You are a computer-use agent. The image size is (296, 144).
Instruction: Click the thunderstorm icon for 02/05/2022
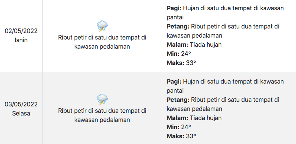(x=102, y=26)
